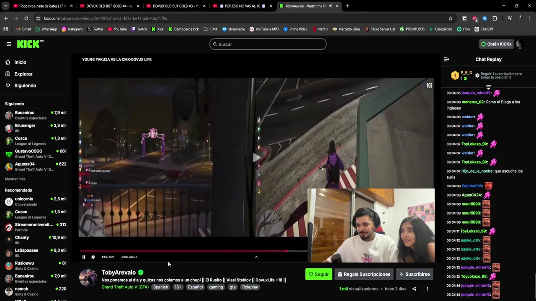Open the Siguiendo sidebar item
This screenshot has width=536, height=301.
pos(25,86)
